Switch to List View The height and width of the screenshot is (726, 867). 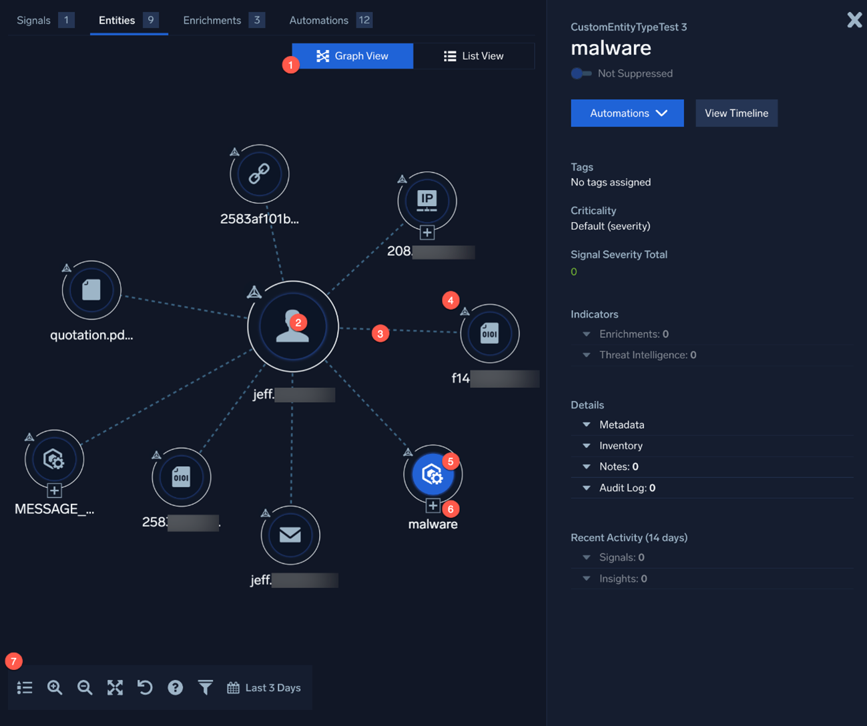[x=475, y=56]
